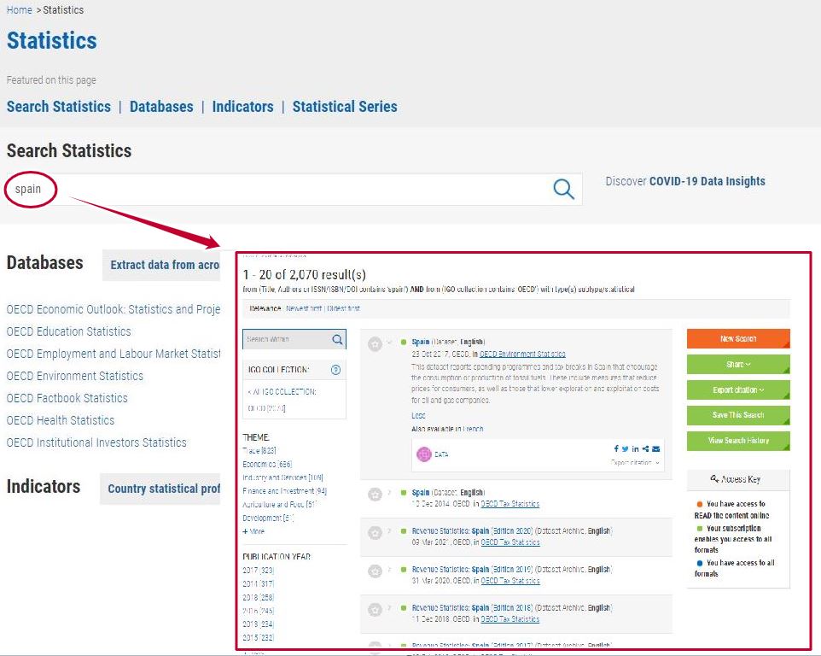Open the small Export citation dropdown under social icons
The height and width of the screenshot is (656, 821).
click(635, 463)
